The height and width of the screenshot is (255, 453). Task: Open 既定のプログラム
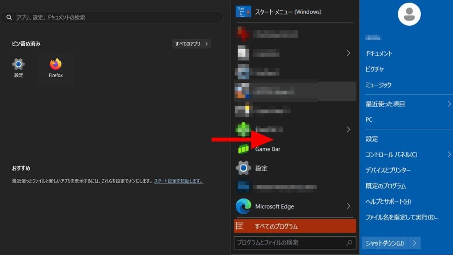386,186
